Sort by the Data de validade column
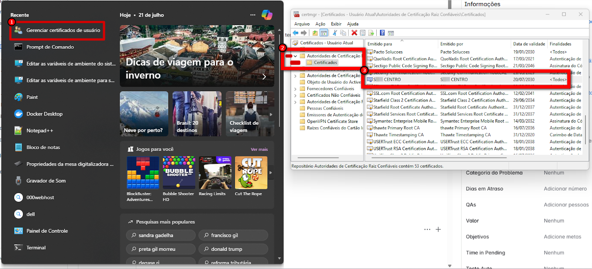592x269 pixels. (529, 44)
